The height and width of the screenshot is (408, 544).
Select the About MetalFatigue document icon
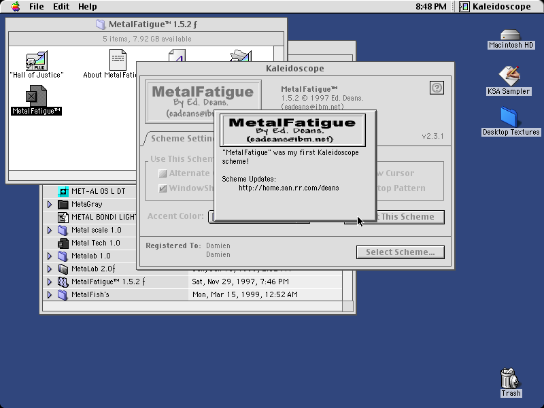[x=118, y=60]
